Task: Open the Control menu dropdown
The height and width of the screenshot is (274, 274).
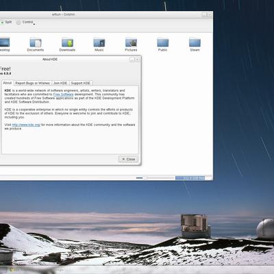Action: click(25, 22)
